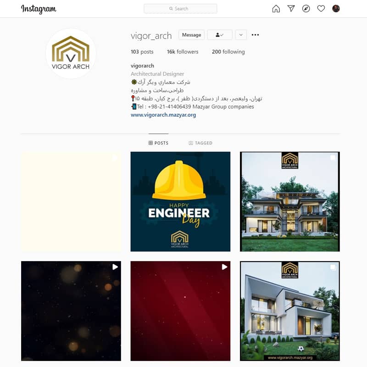The image size is (367, 367).
Task: Go to the Instagram home icon
Action: pos(276,9)
